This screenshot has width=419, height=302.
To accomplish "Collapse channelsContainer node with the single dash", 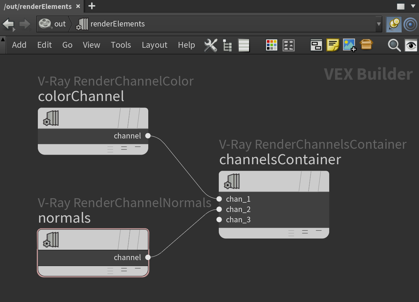I will (319, 230).
